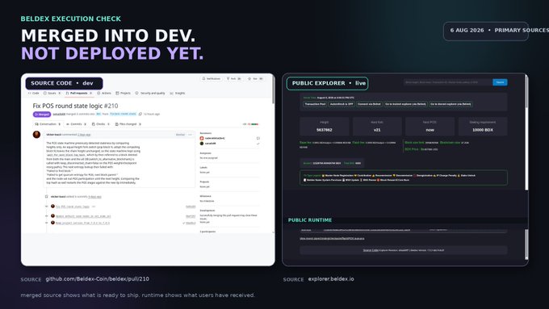
Task: Click the 'explorer.beldex.io' source text
Action: tap(331, 279)
